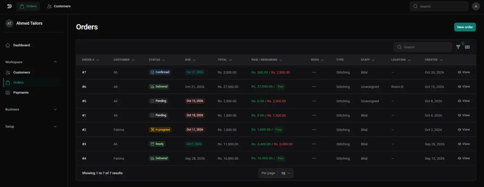
Task: Click the user avatar "A" icon
Action: point(476,6)
